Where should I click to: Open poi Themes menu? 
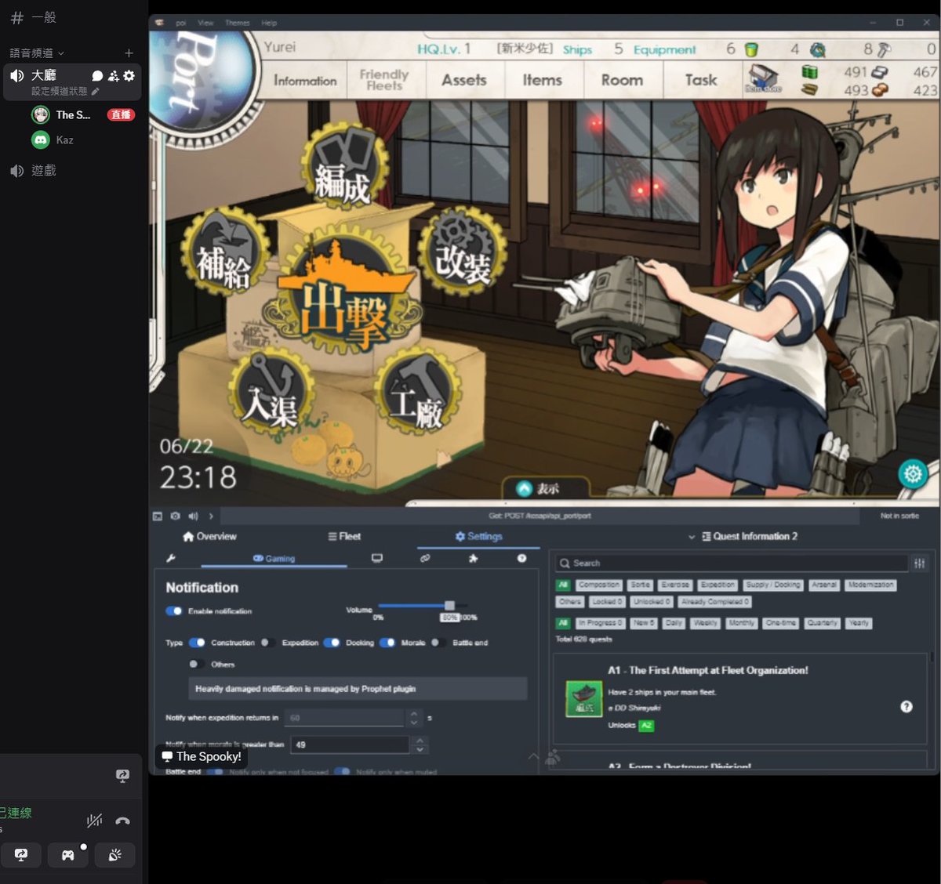(237, 23)
